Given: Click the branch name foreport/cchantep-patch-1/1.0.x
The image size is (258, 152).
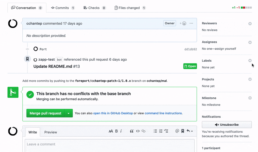Looking at the screenshot, I should (103, 81).
